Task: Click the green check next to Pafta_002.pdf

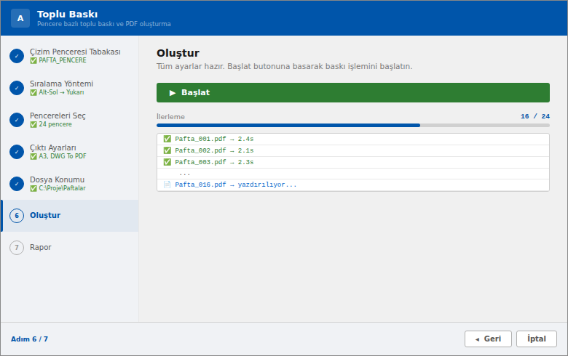Action: click(167, 150)
